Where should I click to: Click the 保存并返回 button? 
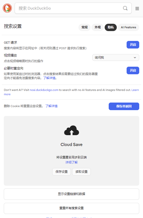124,106
